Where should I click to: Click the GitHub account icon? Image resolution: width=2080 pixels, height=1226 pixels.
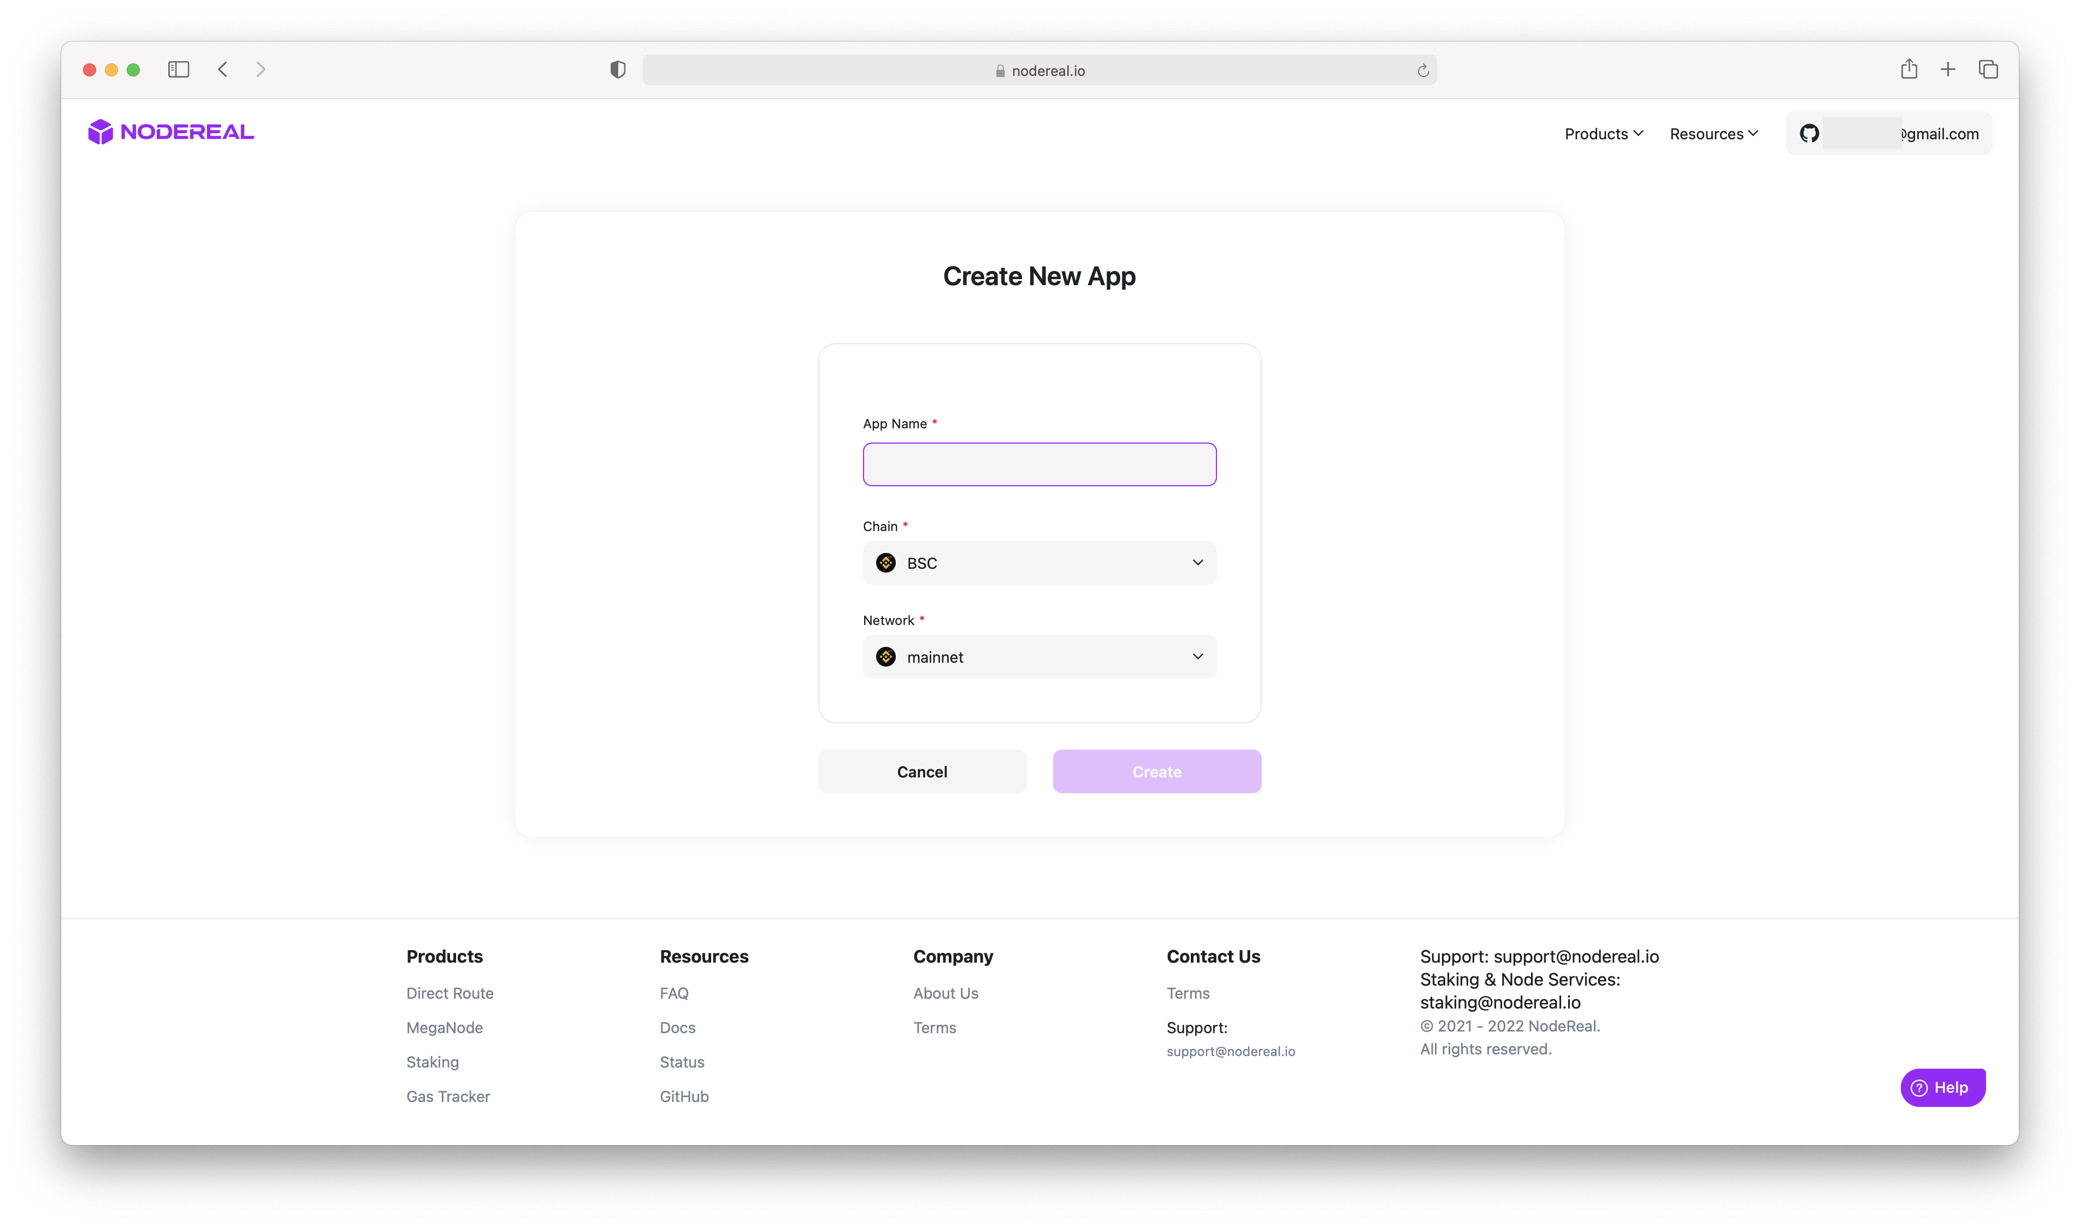tap(1809, 134)
